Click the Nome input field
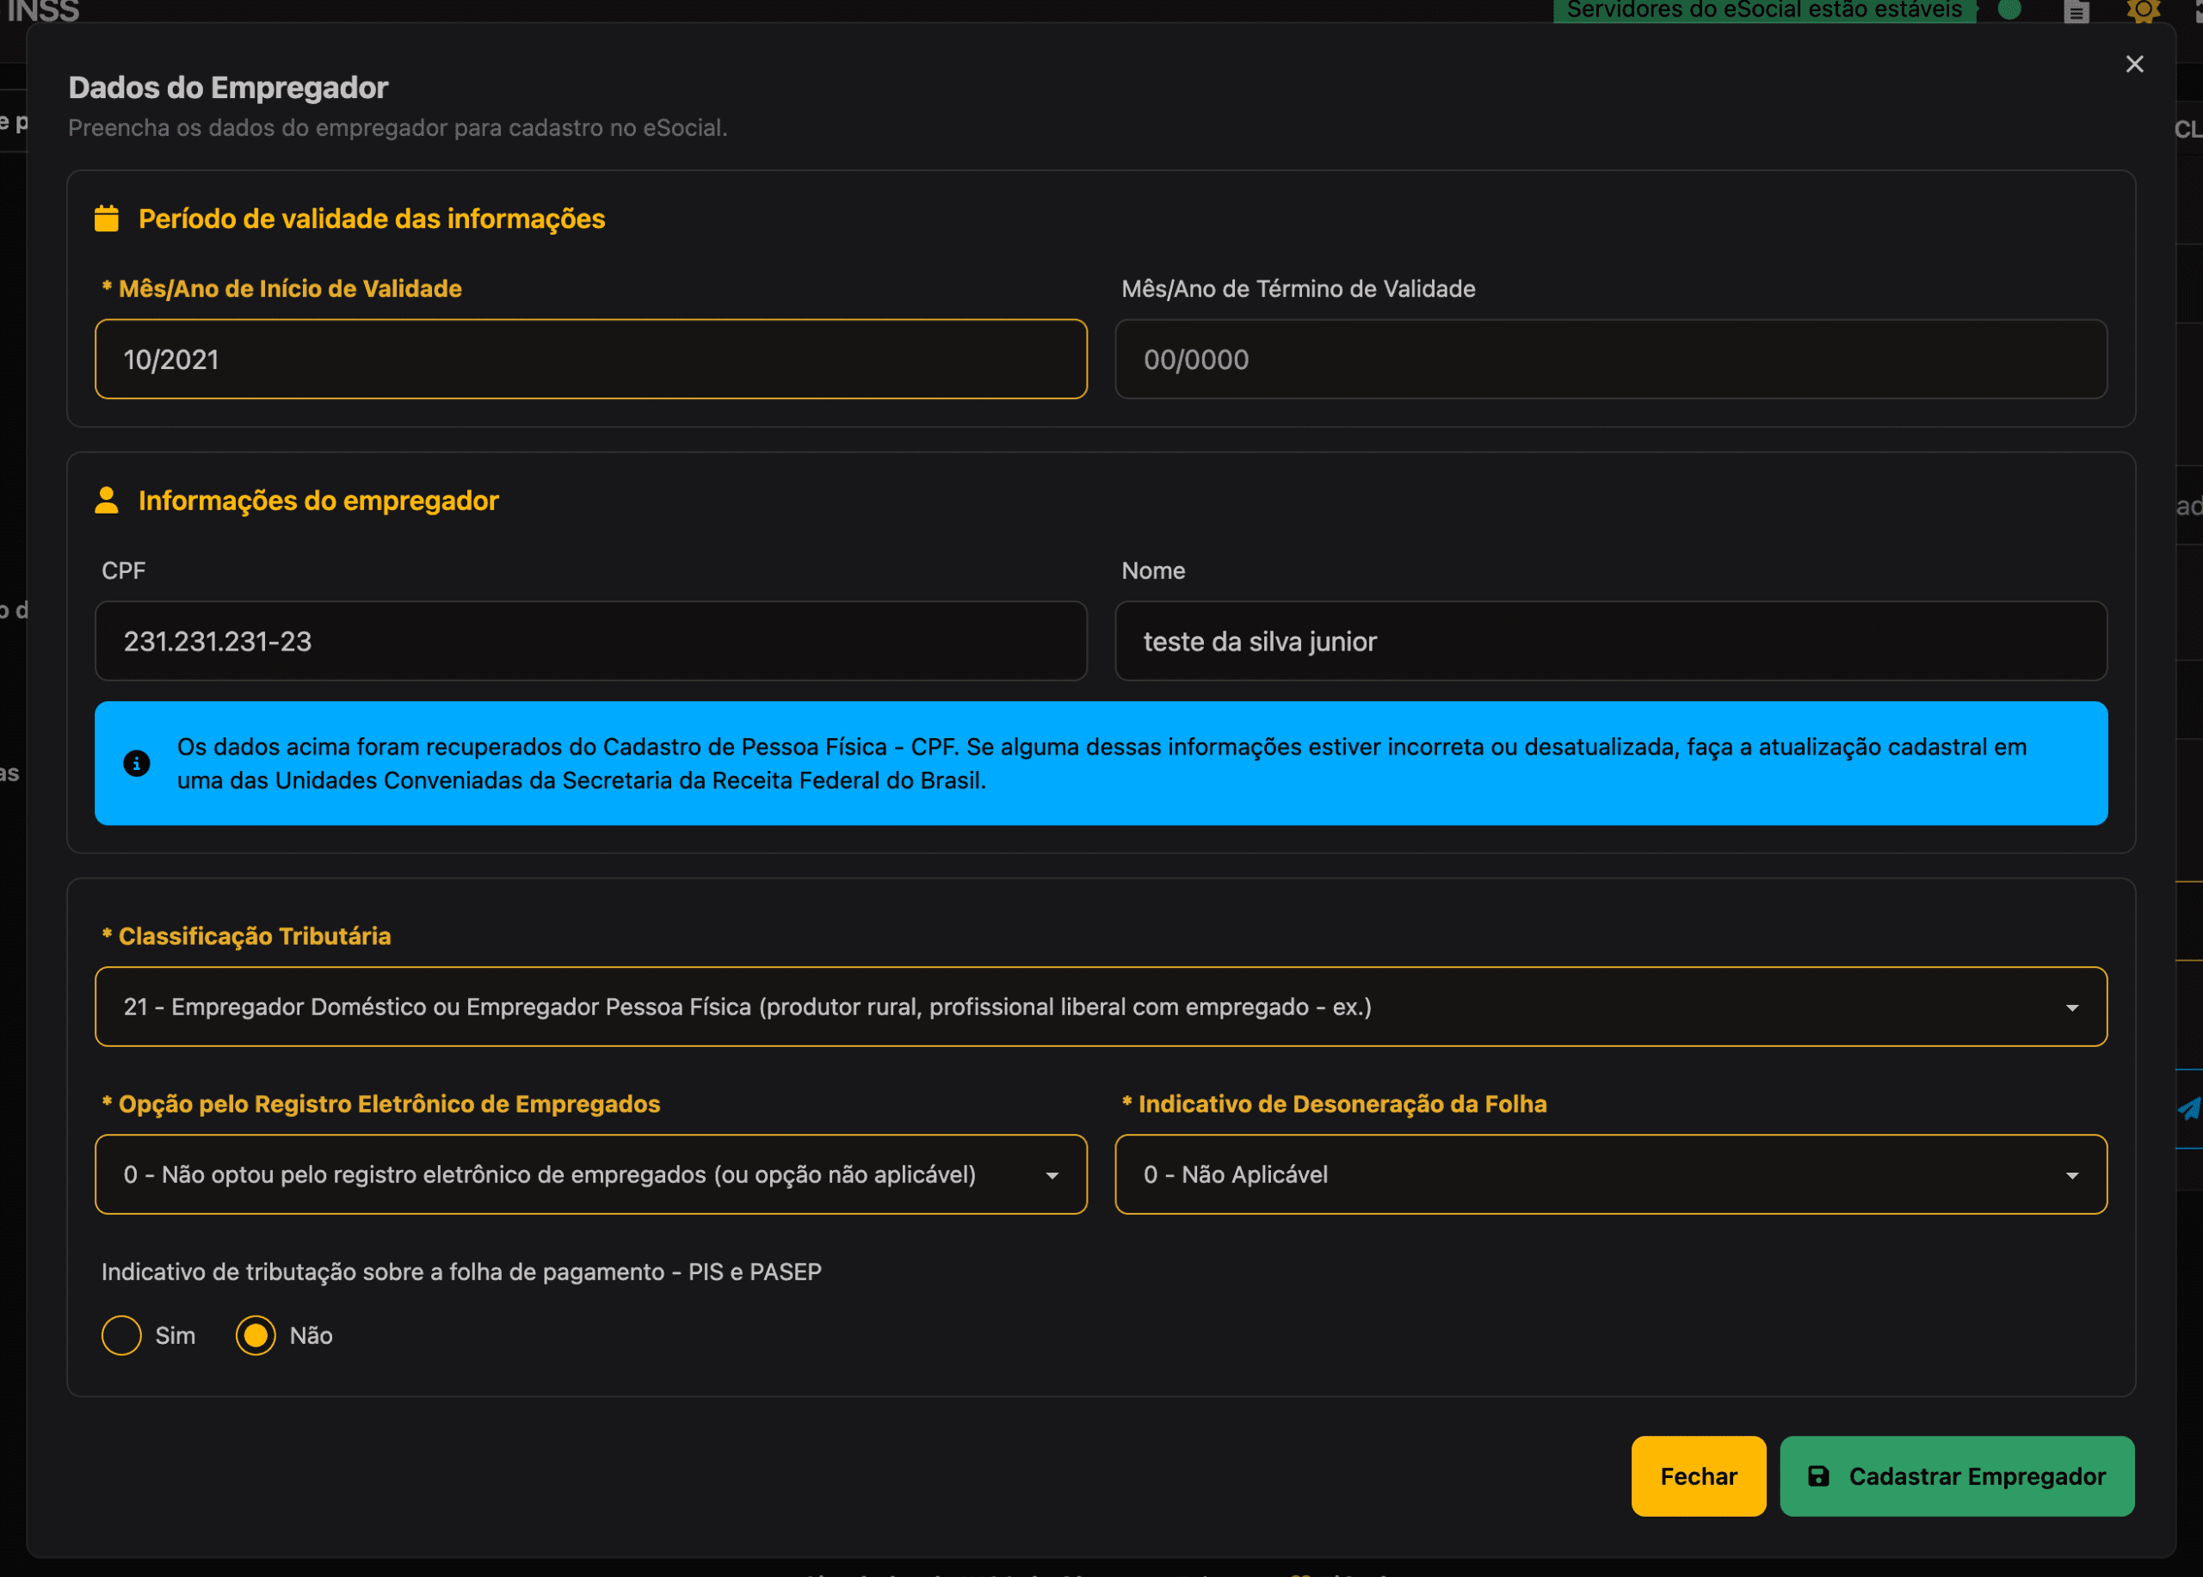This screenshot has height=1577, width=2203. pyautogui.click(x=1610, y=641)
